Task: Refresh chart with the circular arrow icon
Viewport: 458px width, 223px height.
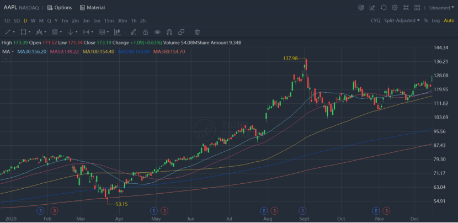Action: (384, 8)
